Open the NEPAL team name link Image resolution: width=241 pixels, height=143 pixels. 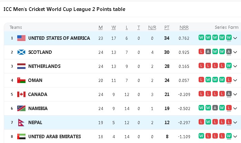coord(35,122)
